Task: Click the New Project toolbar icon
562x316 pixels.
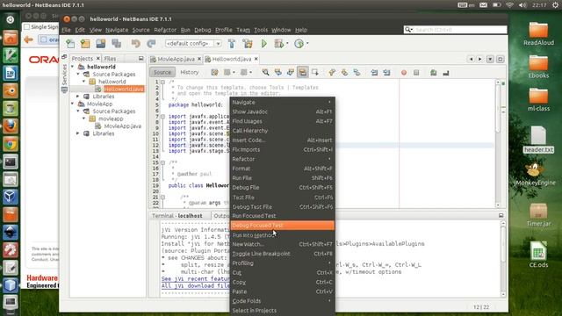Action: [x=85, y=44]
